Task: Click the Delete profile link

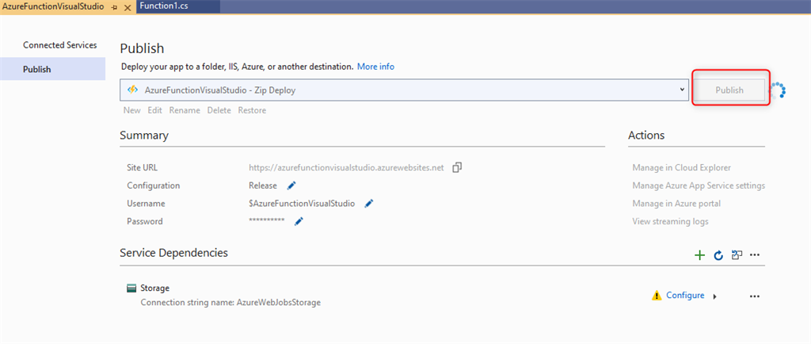Action: pyautogui.click(x=219, y=110)
